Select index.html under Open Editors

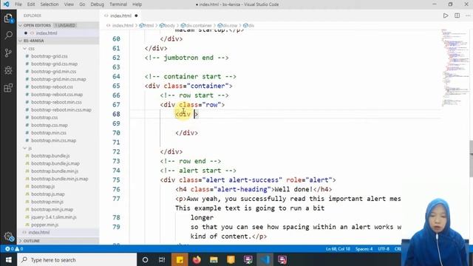58,33
